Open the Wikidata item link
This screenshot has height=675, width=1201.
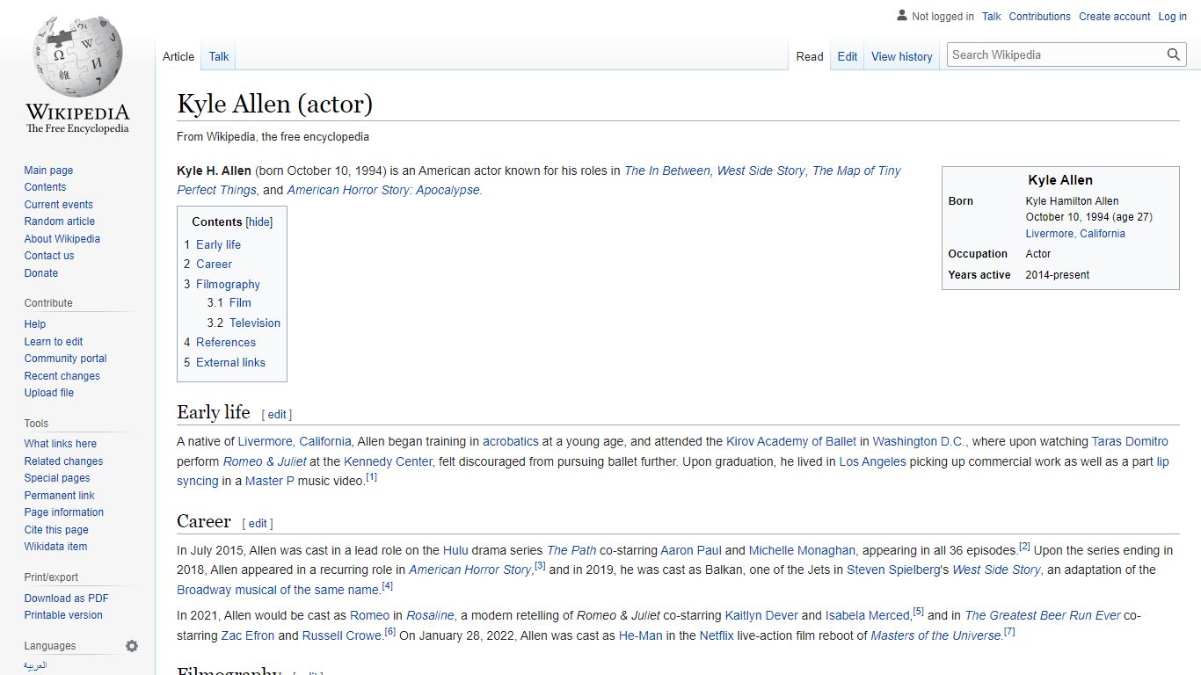pyautogui.click(x=55, y=547)
